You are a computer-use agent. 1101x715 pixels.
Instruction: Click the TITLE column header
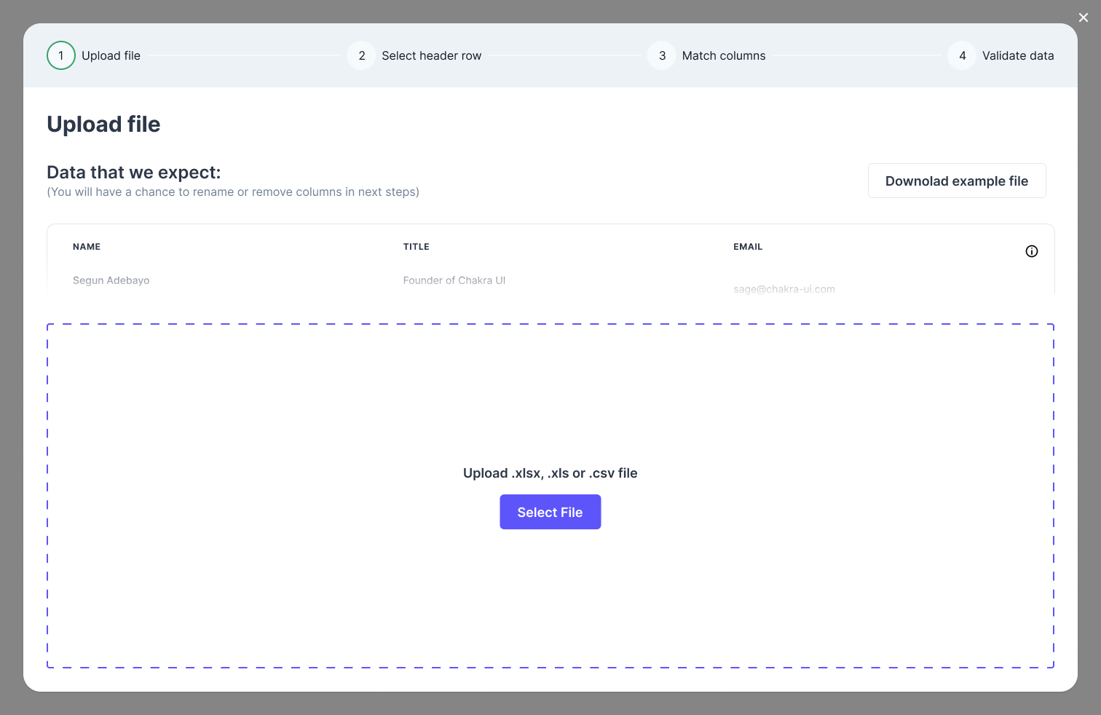pos(417,247)
